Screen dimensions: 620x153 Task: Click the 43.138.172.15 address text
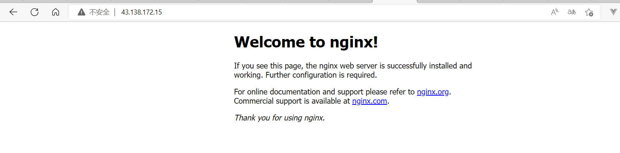pyautogui.click(x=142, y=12)
